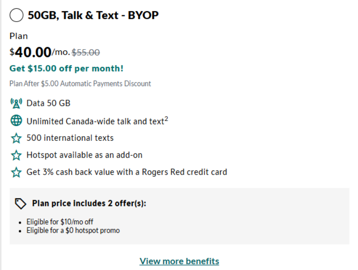Click the globe icon beside Canada-wide talk
This screenshot has width=358, height=270.
click(16, 121)
